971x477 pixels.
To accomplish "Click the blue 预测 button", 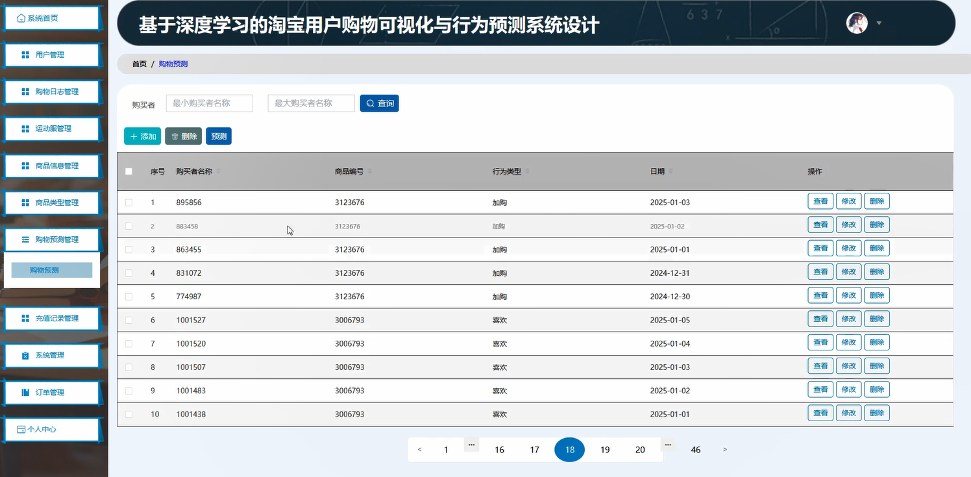I will coord(219,136).
